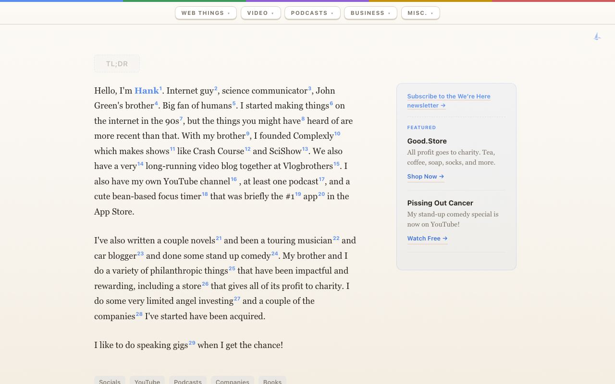Open footnote 4 after Green's brother

[156, 103]
